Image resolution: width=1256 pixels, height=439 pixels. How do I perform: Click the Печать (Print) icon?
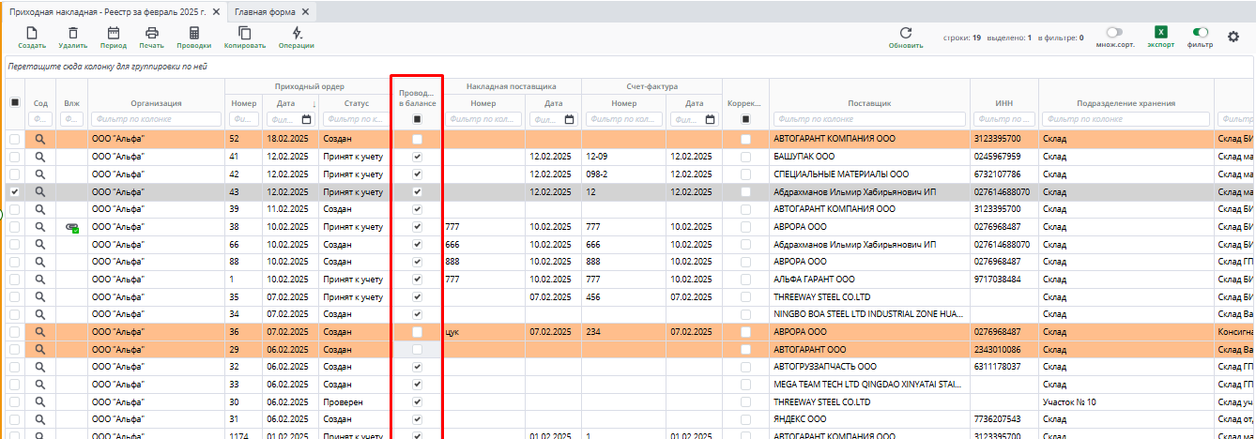(x=151, y=34)
